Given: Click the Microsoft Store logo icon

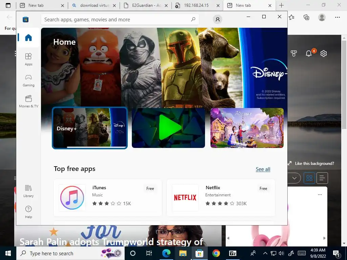Looking at the screenshot, I should [x=26, y=19].
